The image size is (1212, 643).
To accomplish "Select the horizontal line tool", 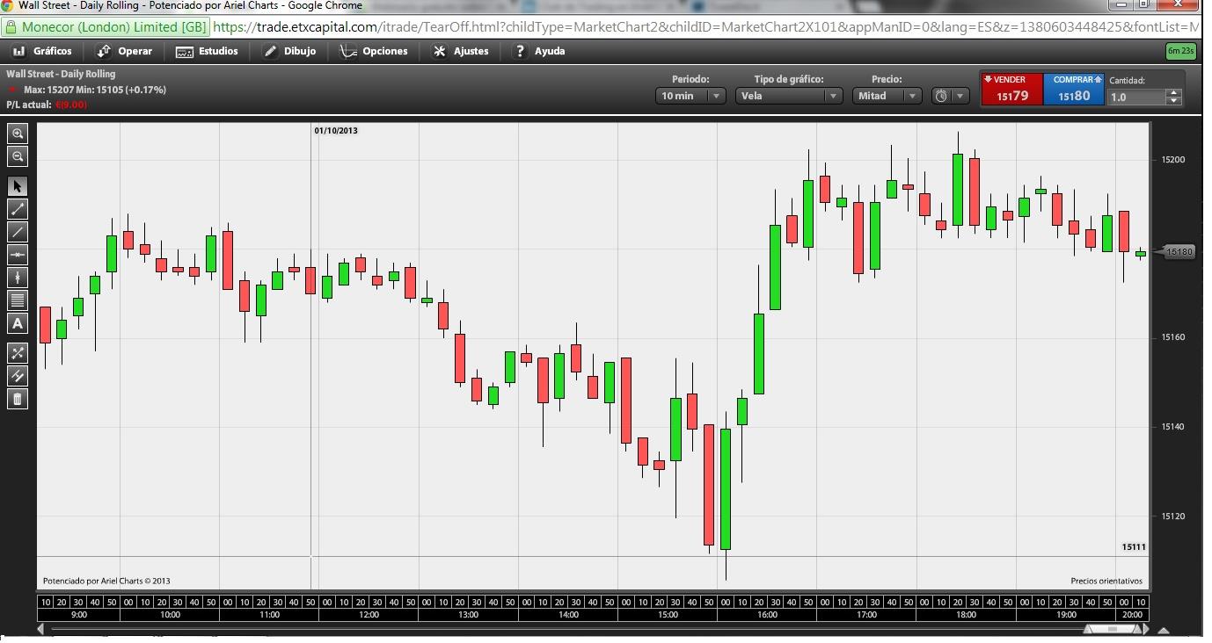I will pyautogui.click(x=18, y=255).
